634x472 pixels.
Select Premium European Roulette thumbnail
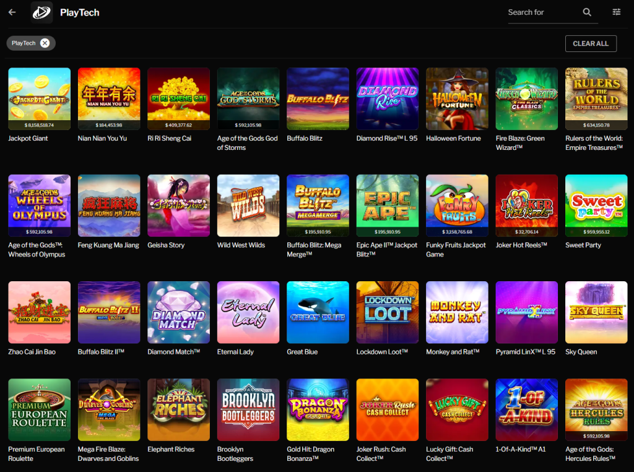click(39, 409)
